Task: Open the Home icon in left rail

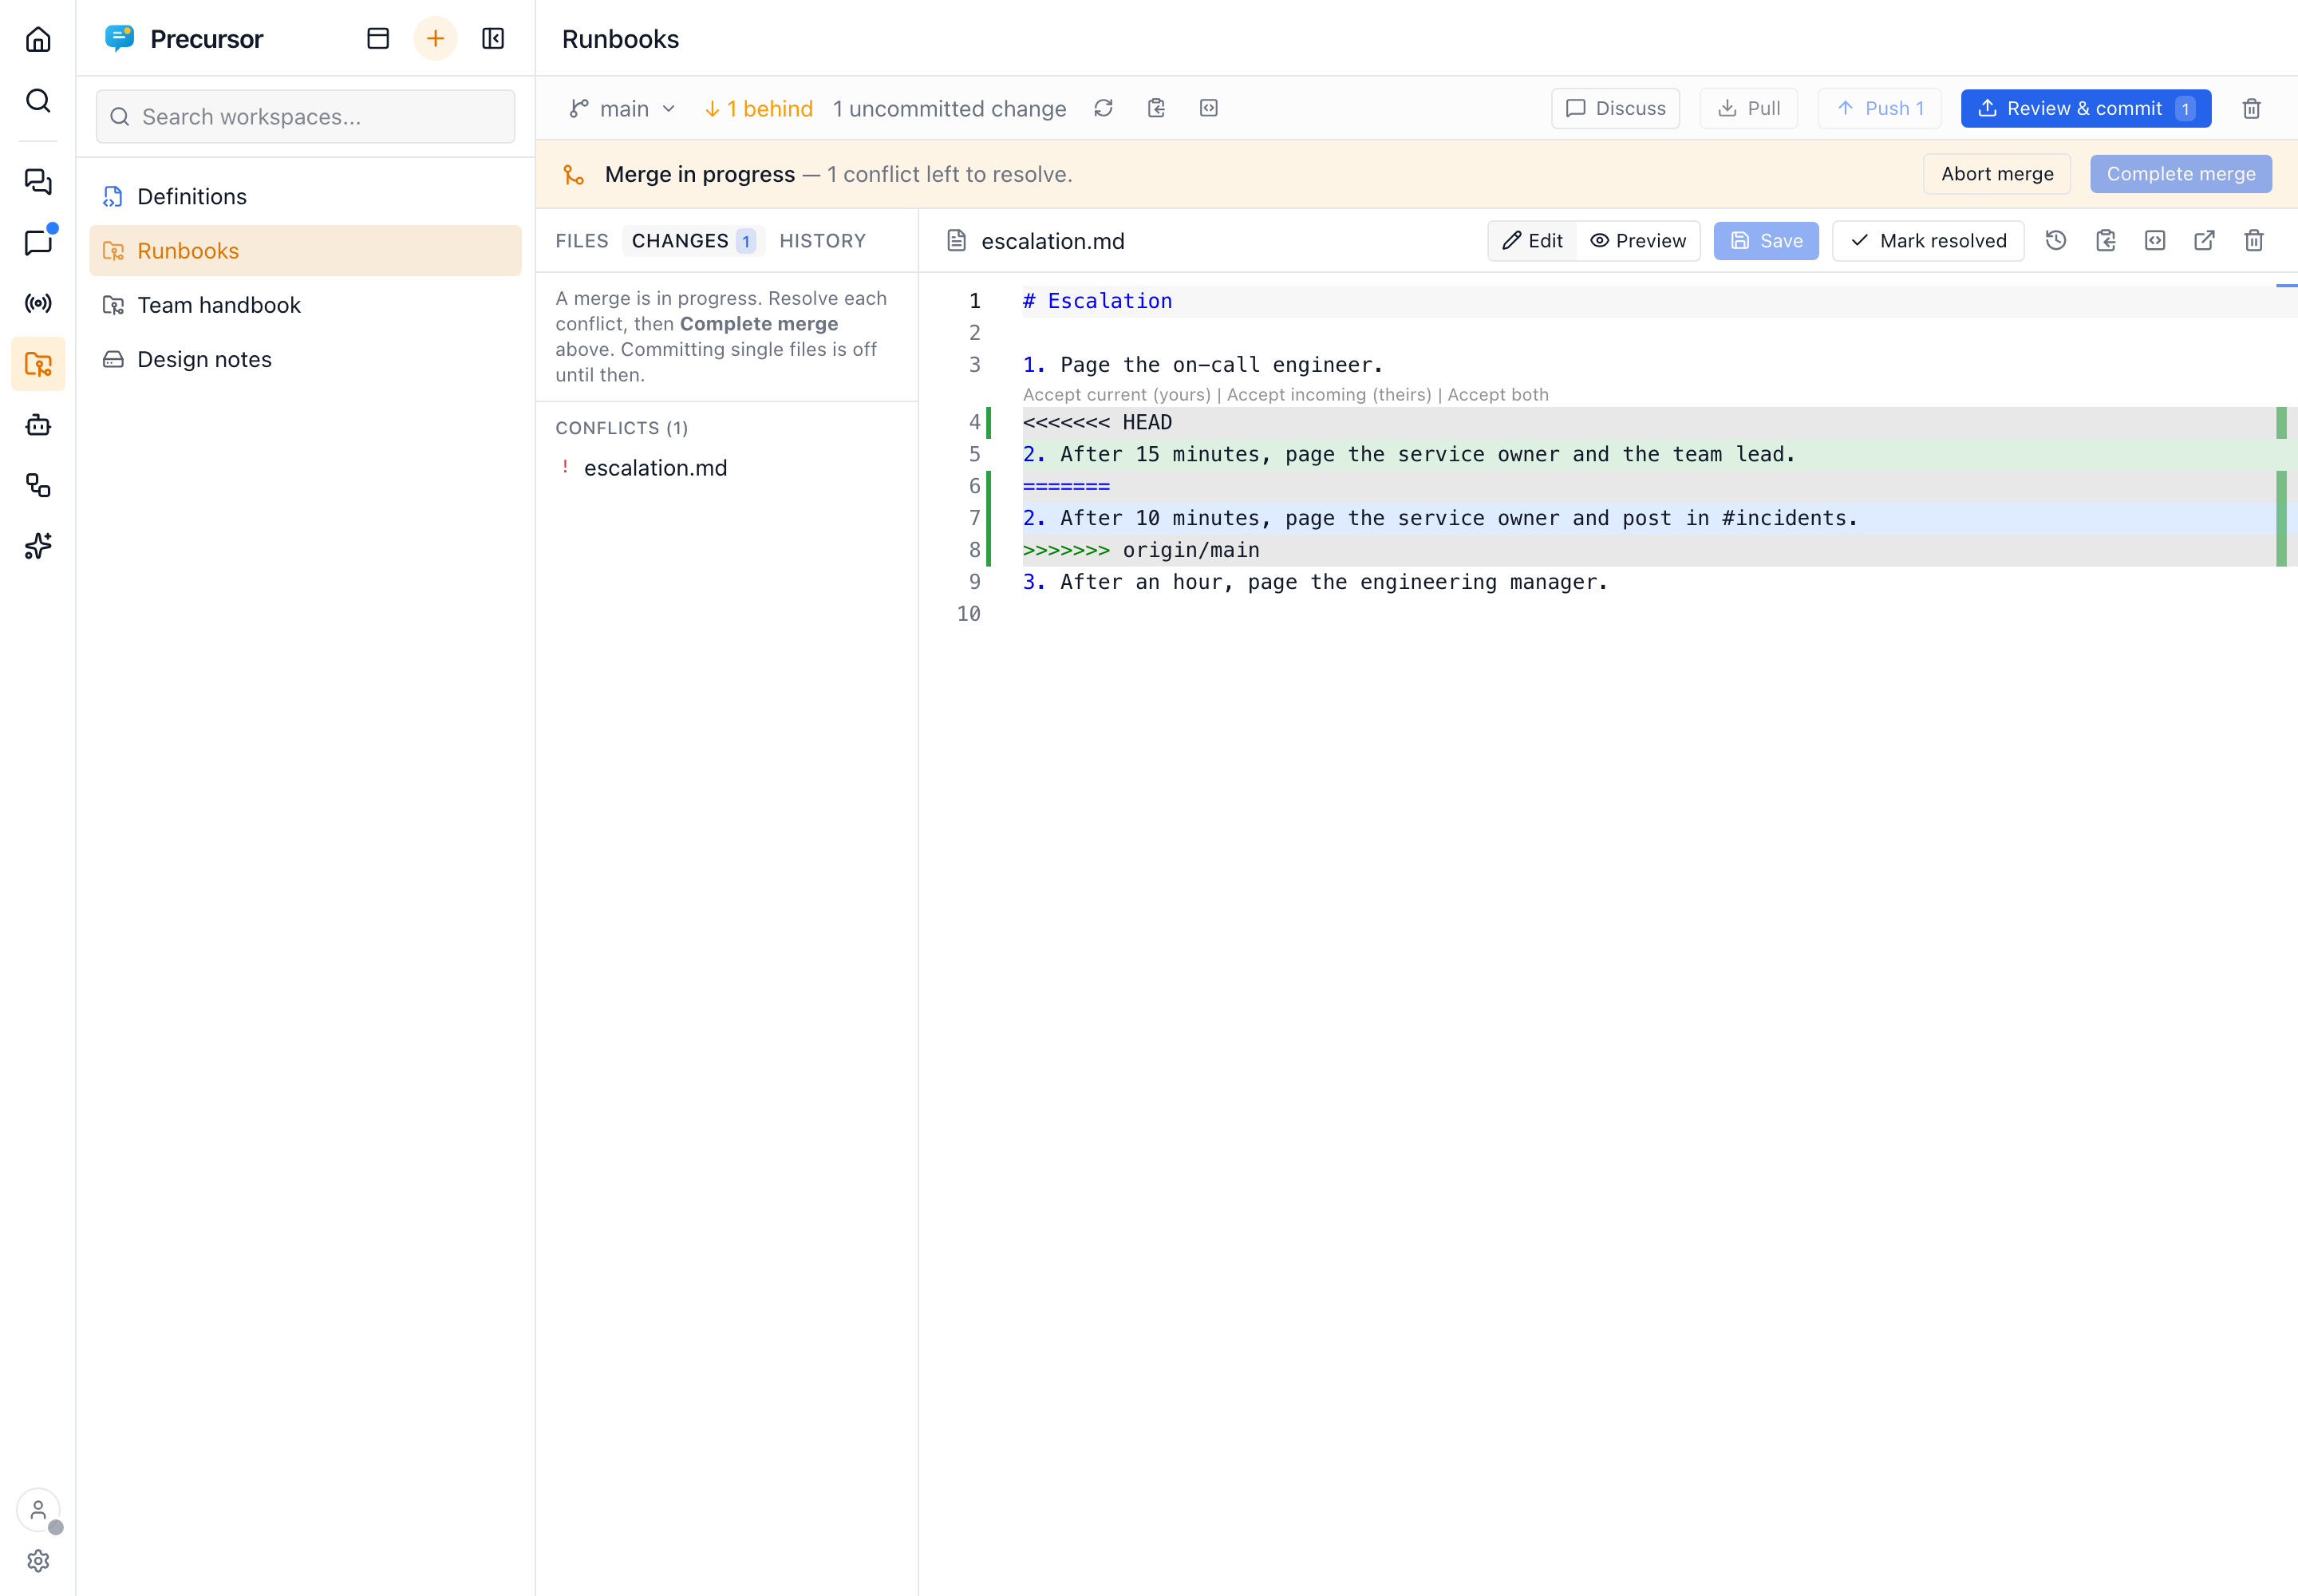Action: 38,39
